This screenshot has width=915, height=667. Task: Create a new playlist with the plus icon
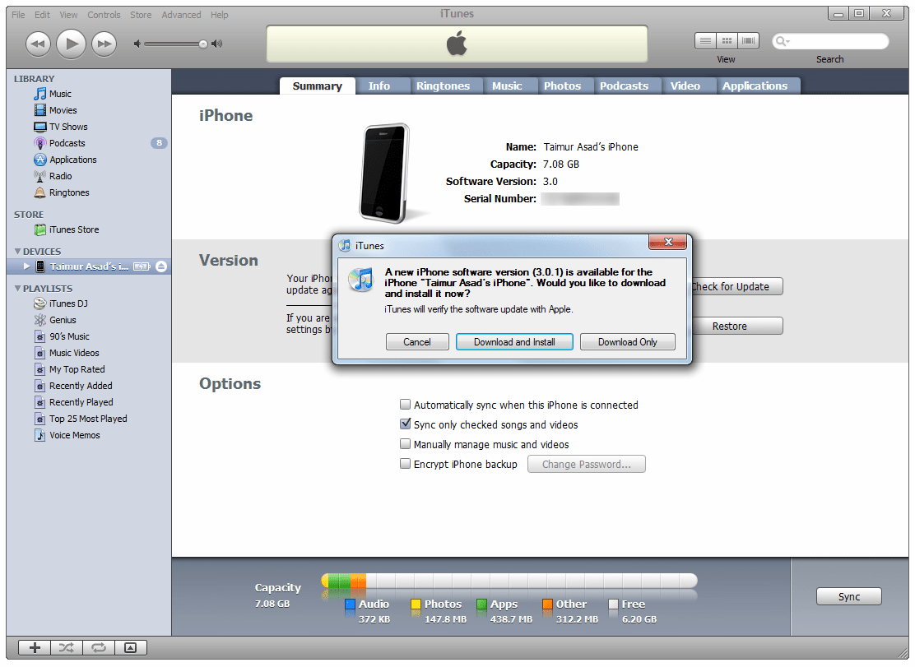[x=34, y=647]
